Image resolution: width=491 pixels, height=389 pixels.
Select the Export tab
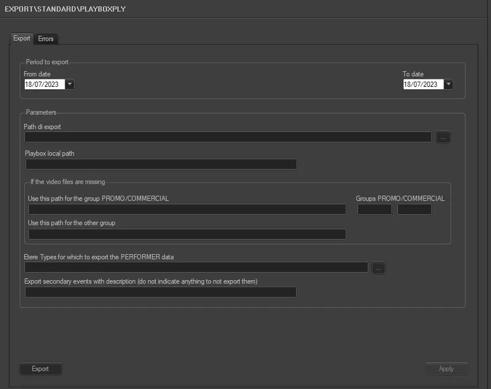[22, 38]
